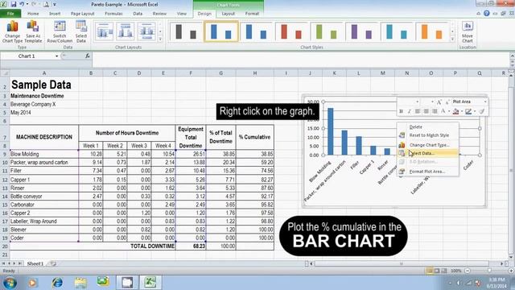Pick the red chart style swatch
Viewport: 515px width, 290px height.
(x=291, y=32)
